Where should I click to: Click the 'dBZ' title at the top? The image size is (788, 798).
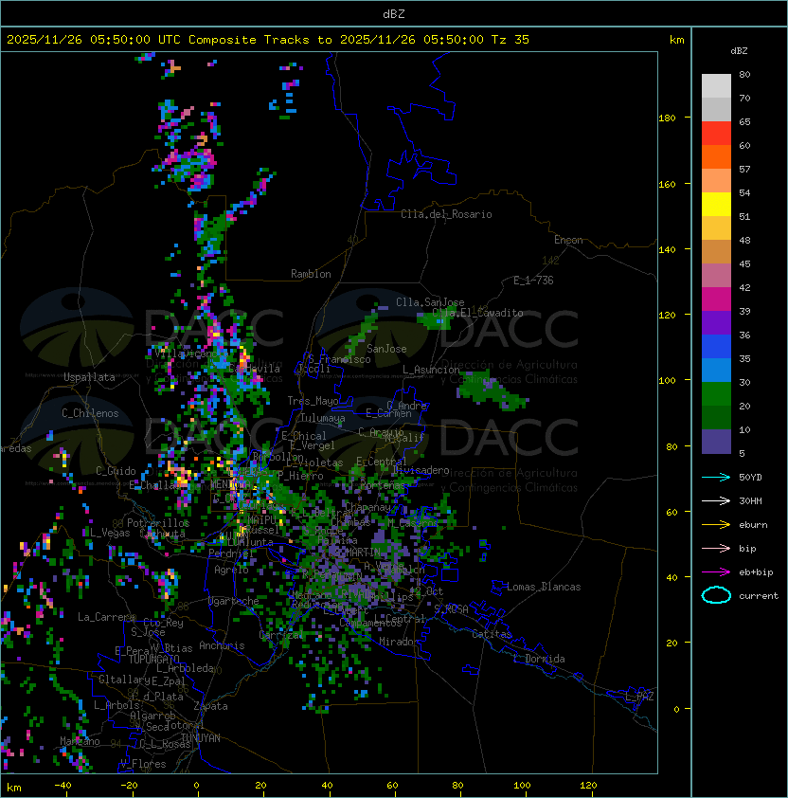coord(394,14)
